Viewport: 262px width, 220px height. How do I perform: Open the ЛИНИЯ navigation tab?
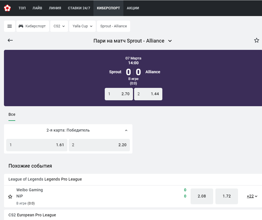(55, 8)
